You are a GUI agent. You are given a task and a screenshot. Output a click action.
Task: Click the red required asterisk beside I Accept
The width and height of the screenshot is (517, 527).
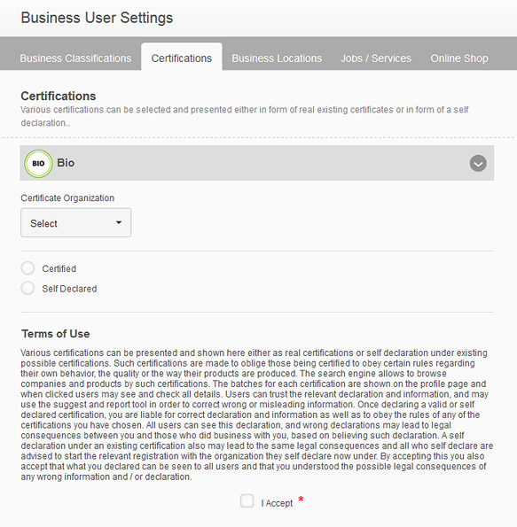(x=301, y=500)
